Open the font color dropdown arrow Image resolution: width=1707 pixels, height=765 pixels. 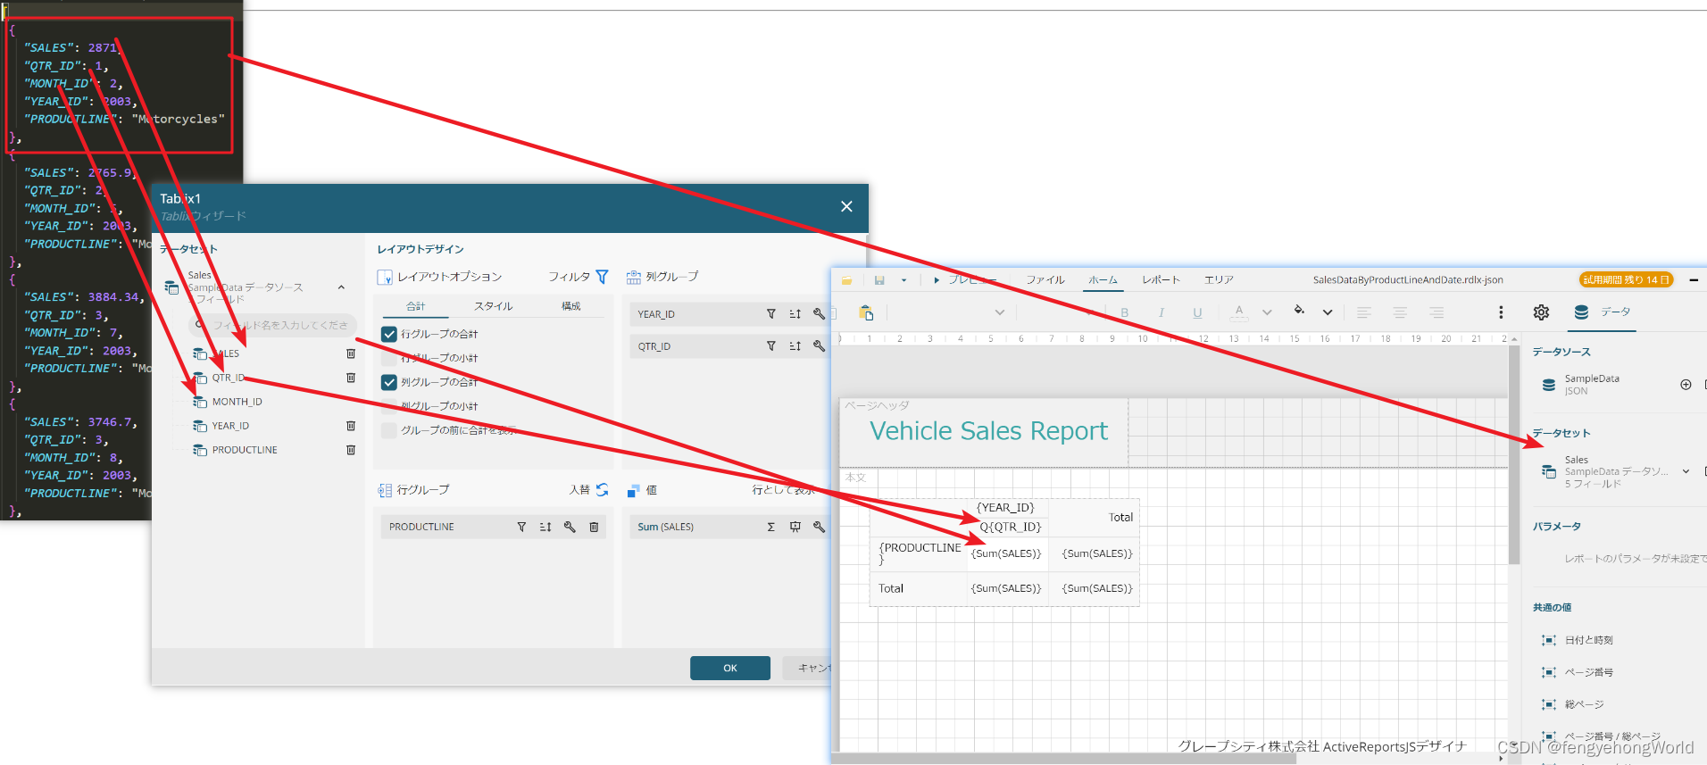[1267, 312]
